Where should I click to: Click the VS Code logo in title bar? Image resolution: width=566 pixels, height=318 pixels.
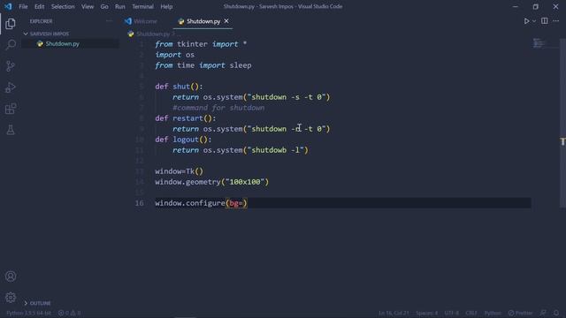coord(8,6)
